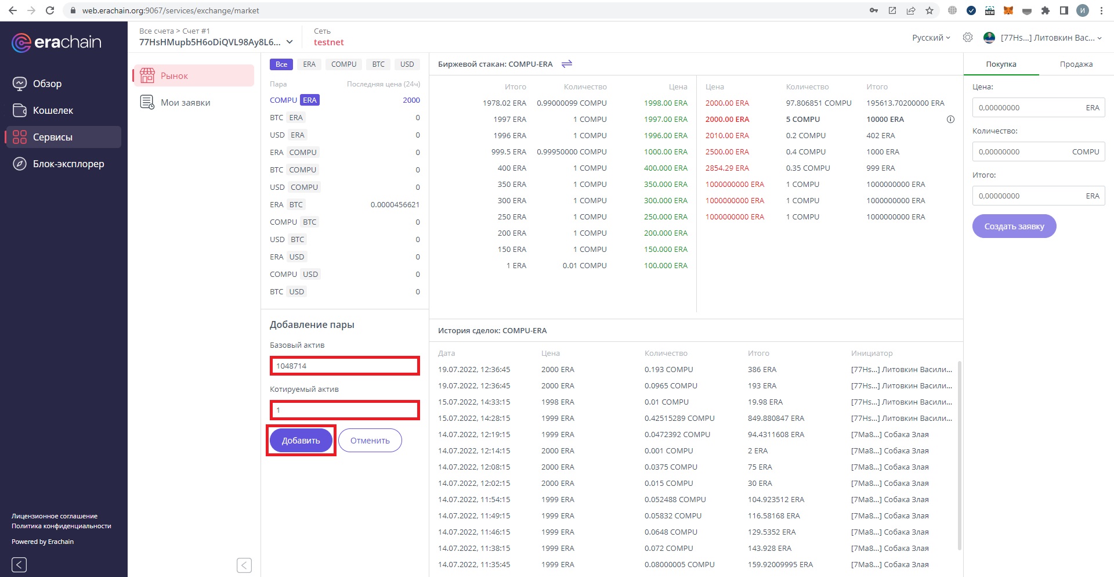The image size is (1114, 577).
Task: Filter pairs by USD
Action: pyautogui.click(x=407, y=64)
